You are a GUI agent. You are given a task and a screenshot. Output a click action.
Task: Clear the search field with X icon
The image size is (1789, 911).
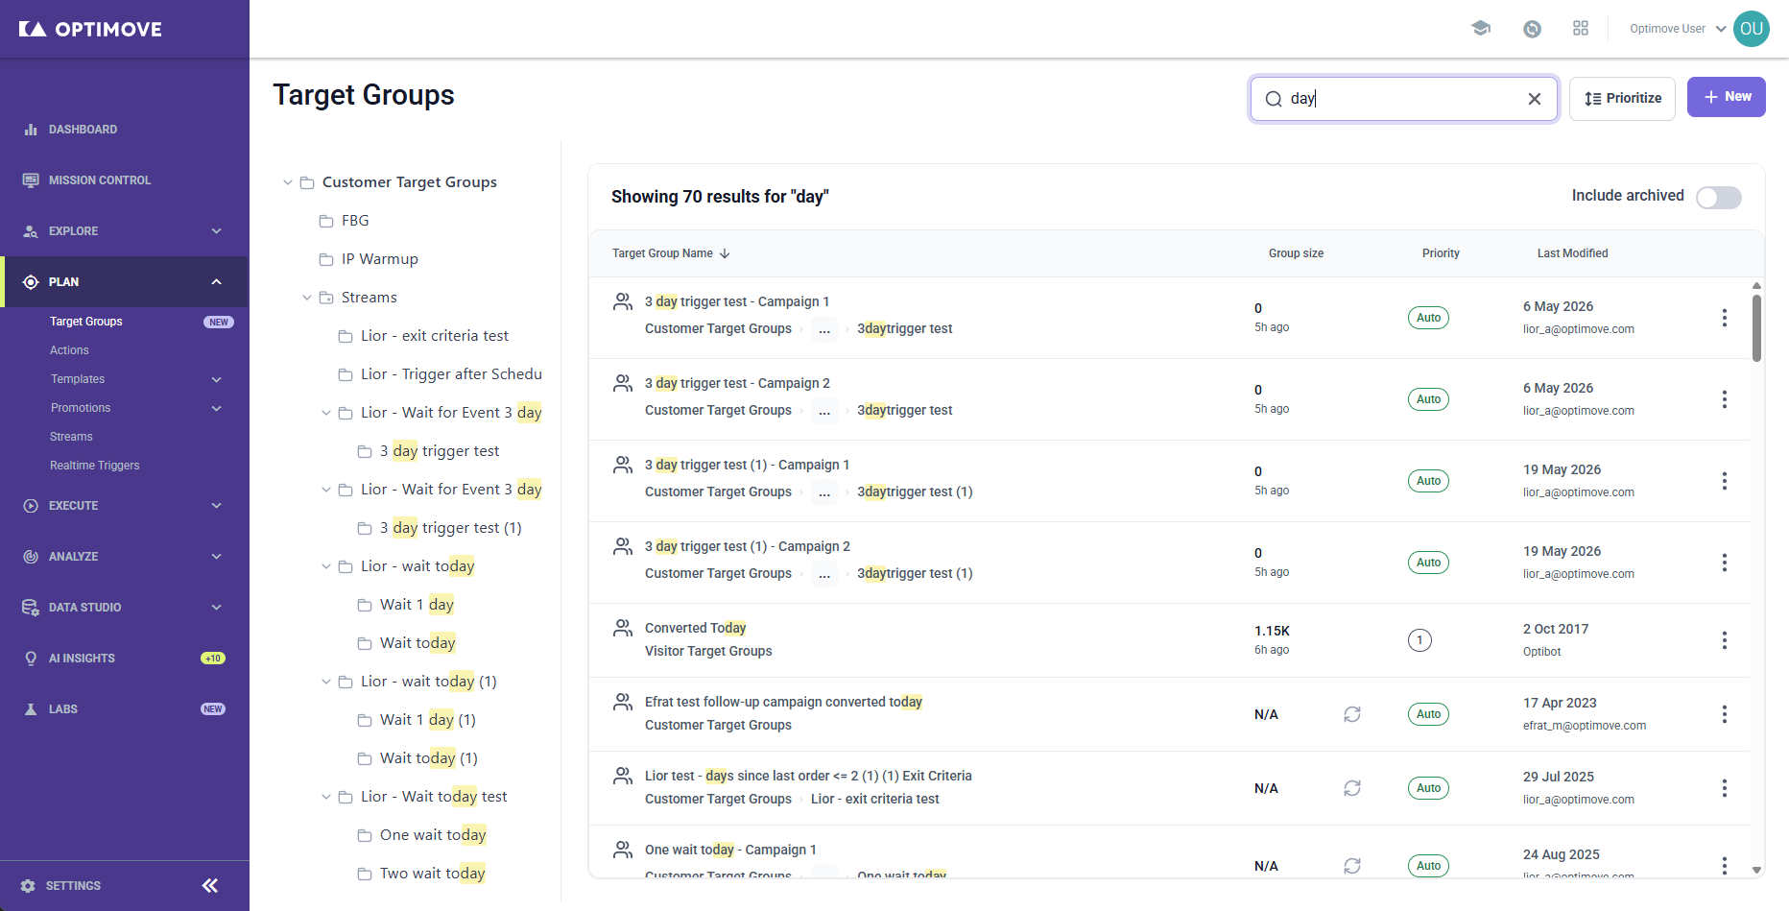point(1535,99)
